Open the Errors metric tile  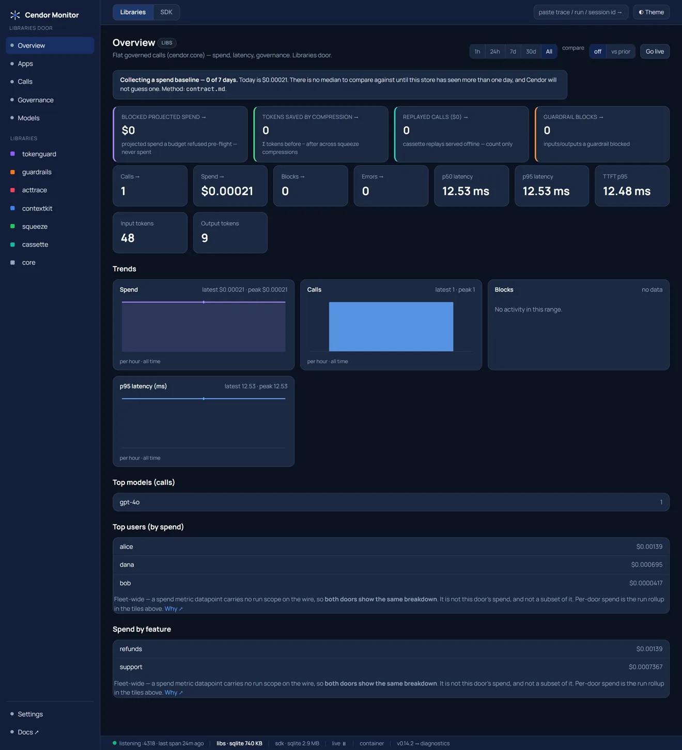(x=391, y=186)
